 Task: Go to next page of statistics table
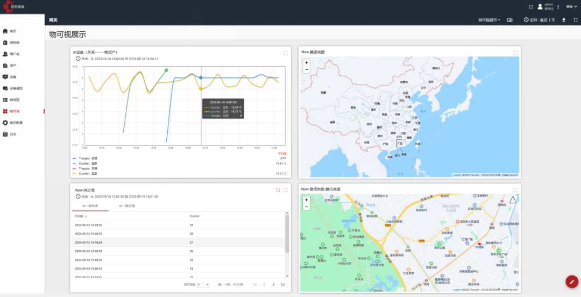[x=273, y=284]
